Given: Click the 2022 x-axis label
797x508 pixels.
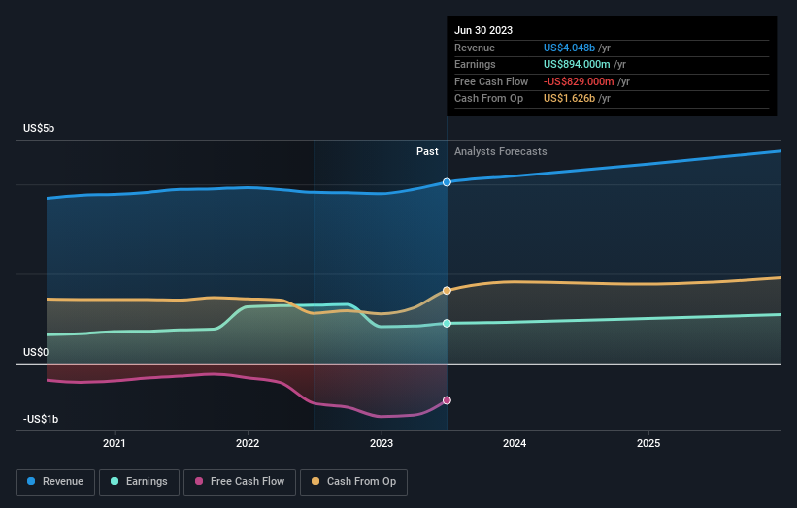Looking at the screenshot, I should pyautogui.click(x=248, y=444).
